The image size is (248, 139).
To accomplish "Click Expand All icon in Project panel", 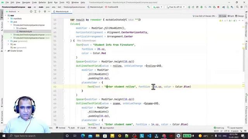I will 35,12.
